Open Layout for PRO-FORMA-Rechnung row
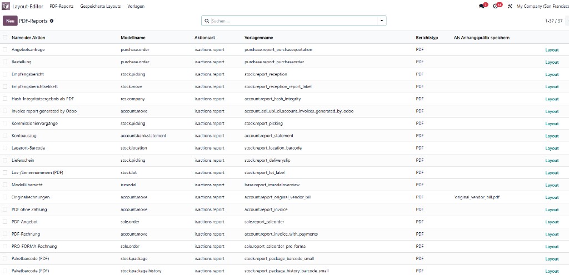The width and height of the screenshot is (569, 276). click(552, 247)
